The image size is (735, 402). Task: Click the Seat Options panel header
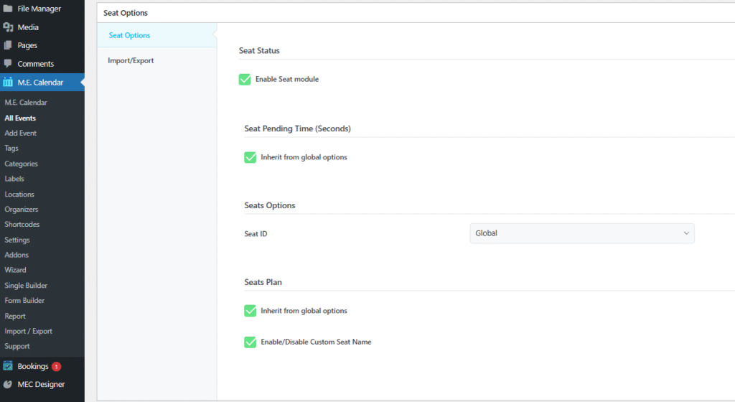pos(126,13)
